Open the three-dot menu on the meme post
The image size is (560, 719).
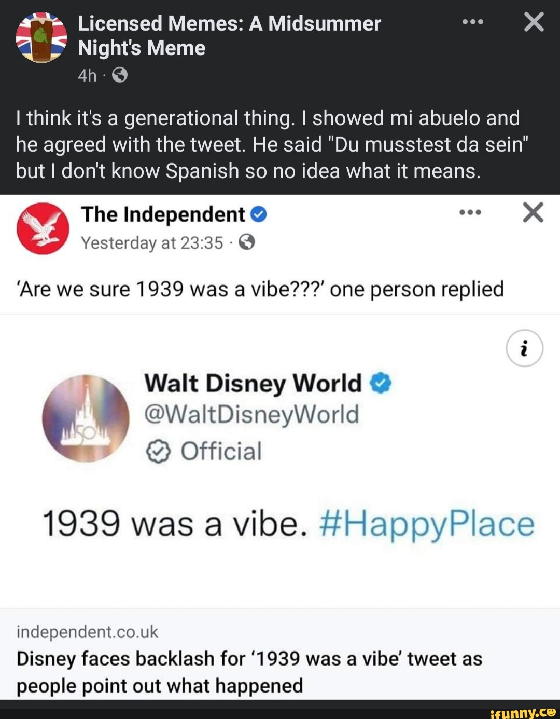coord(472,22)
